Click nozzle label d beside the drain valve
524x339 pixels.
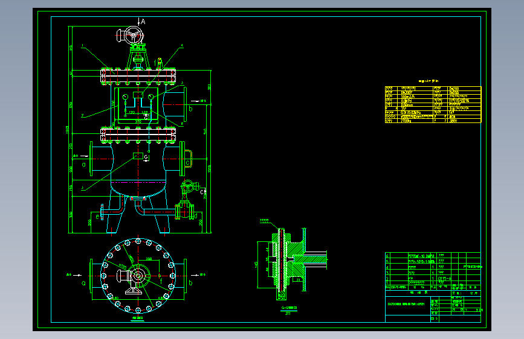(x=196, y=216)
